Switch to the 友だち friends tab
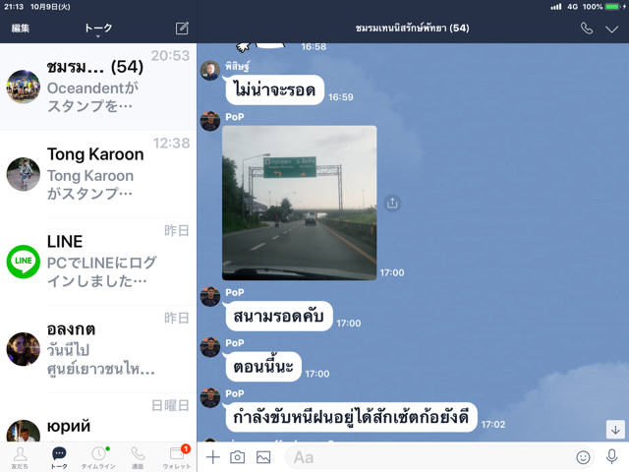Image resolution: width=629 pixels, height=472 pixels. click(20, 457)
